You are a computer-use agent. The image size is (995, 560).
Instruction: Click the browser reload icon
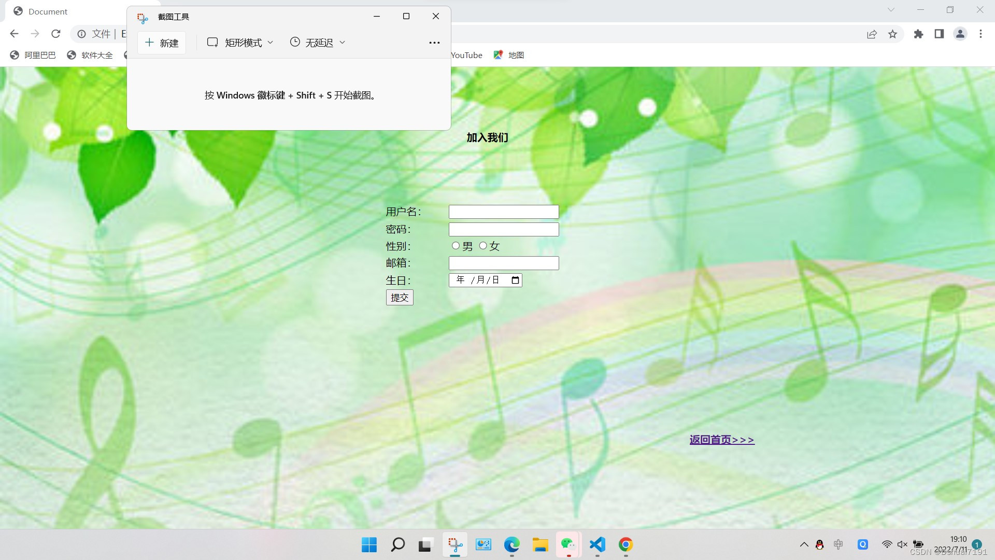pos(56,34)
